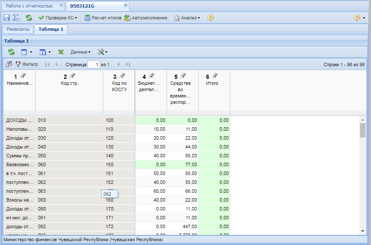Click the yellow help icon next to Анализ
Screen dimensions: 371x245
tap(210, 18)
